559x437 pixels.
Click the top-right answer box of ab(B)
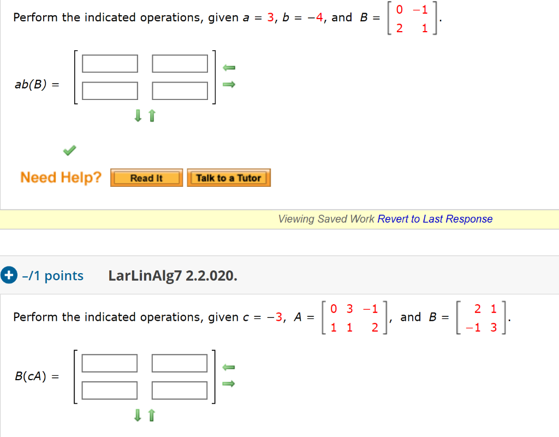click(x=180, y=63)
